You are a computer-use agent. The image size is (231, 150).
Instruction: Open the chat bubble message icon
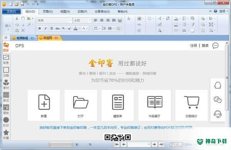click(215, 46)
